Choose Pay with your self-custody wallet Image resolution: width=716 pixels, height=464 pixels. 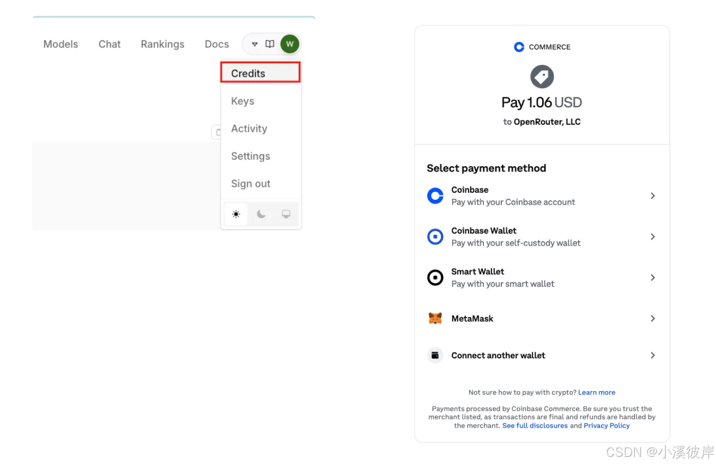pyautogui.click(x=516, y=243)
